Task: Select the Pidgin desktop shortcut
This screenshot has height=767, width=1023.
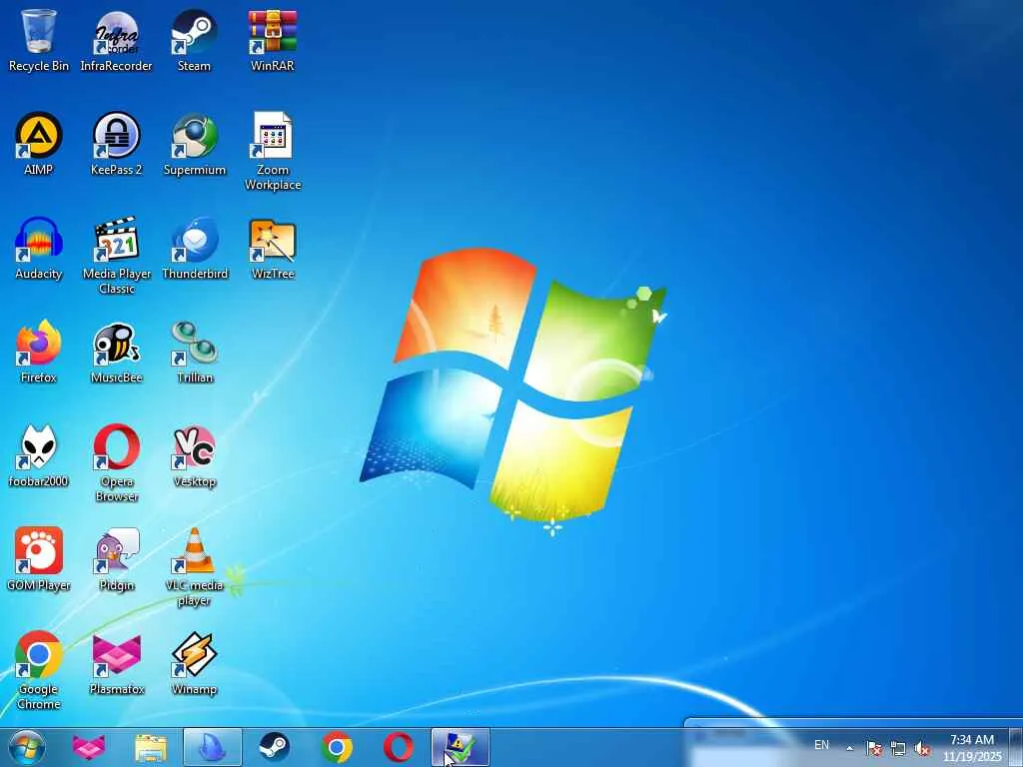Action: (116, 559)
